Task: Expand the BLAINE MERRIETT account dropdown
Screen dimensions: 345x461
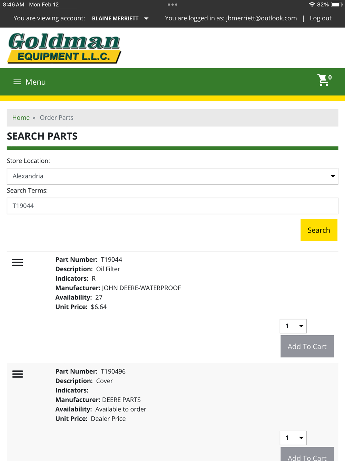Action: 120,18
